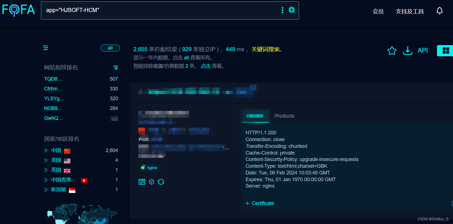Click 点击 to view excluded honeypots
Image resolution: width=453 pixels, height=224 pixels.
click(206, 66)
